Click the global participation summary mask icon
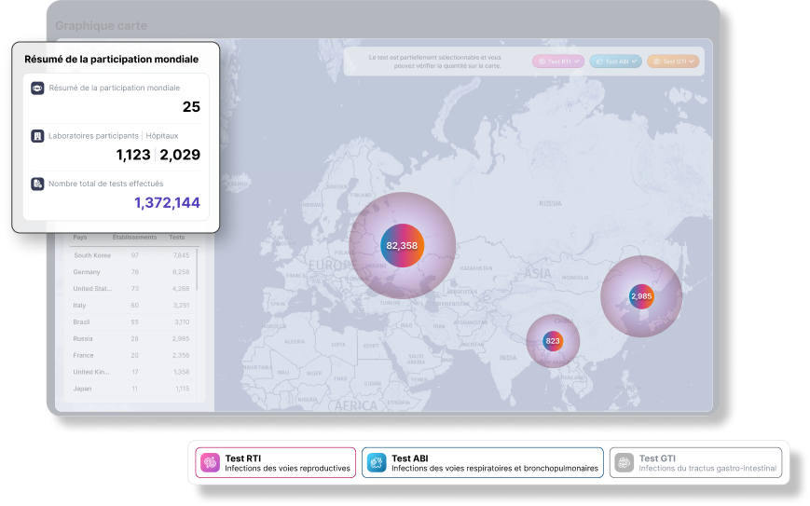The image size is (810, 506). point(37,89)
